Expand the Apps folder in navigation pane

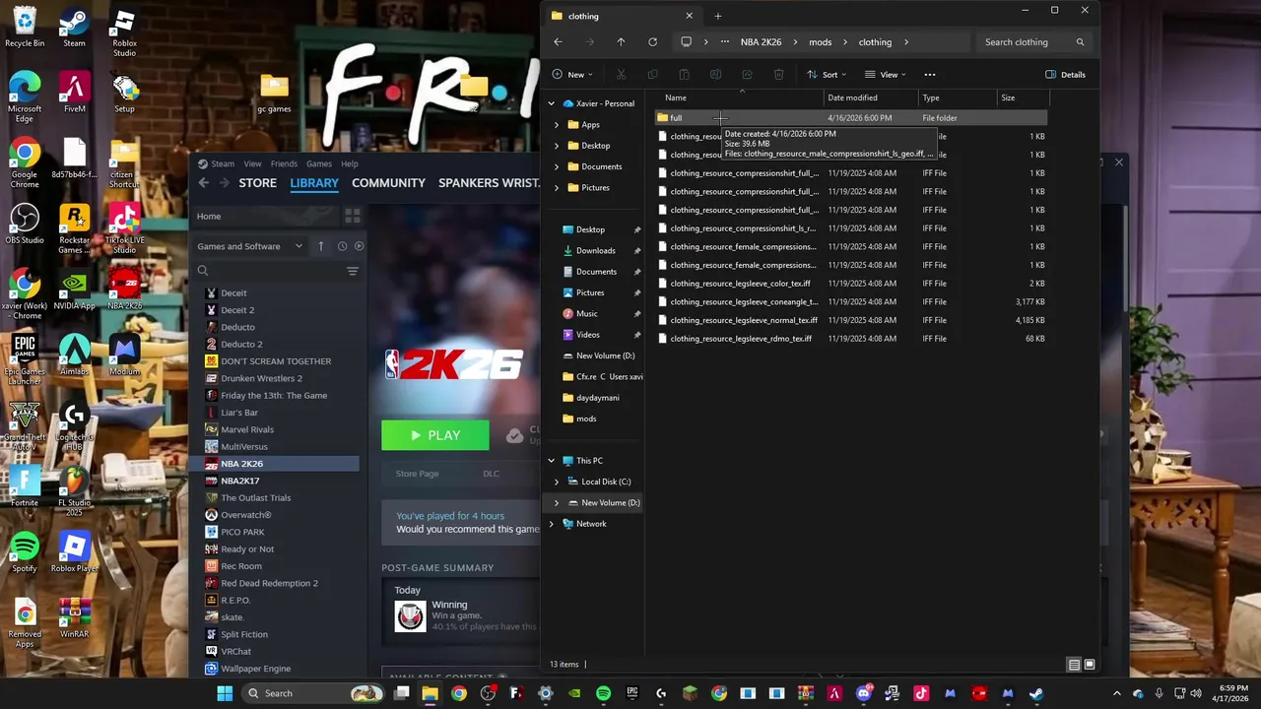pos(557,125)
